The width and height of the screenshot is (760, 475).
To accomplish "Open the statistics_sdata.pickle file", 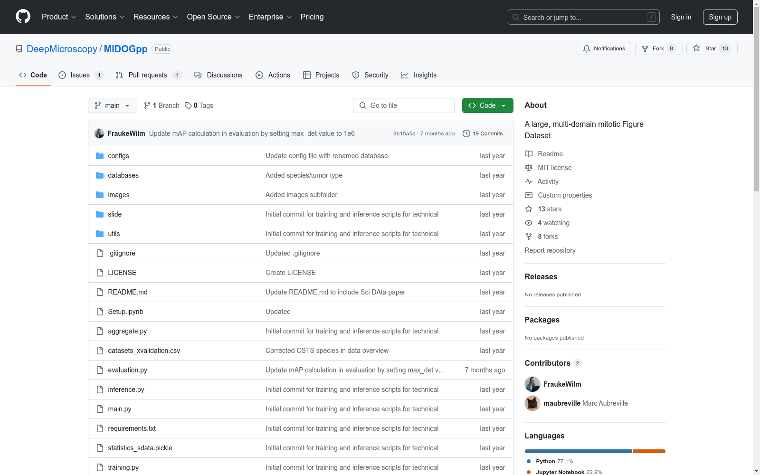I will (x=140, y=448).
